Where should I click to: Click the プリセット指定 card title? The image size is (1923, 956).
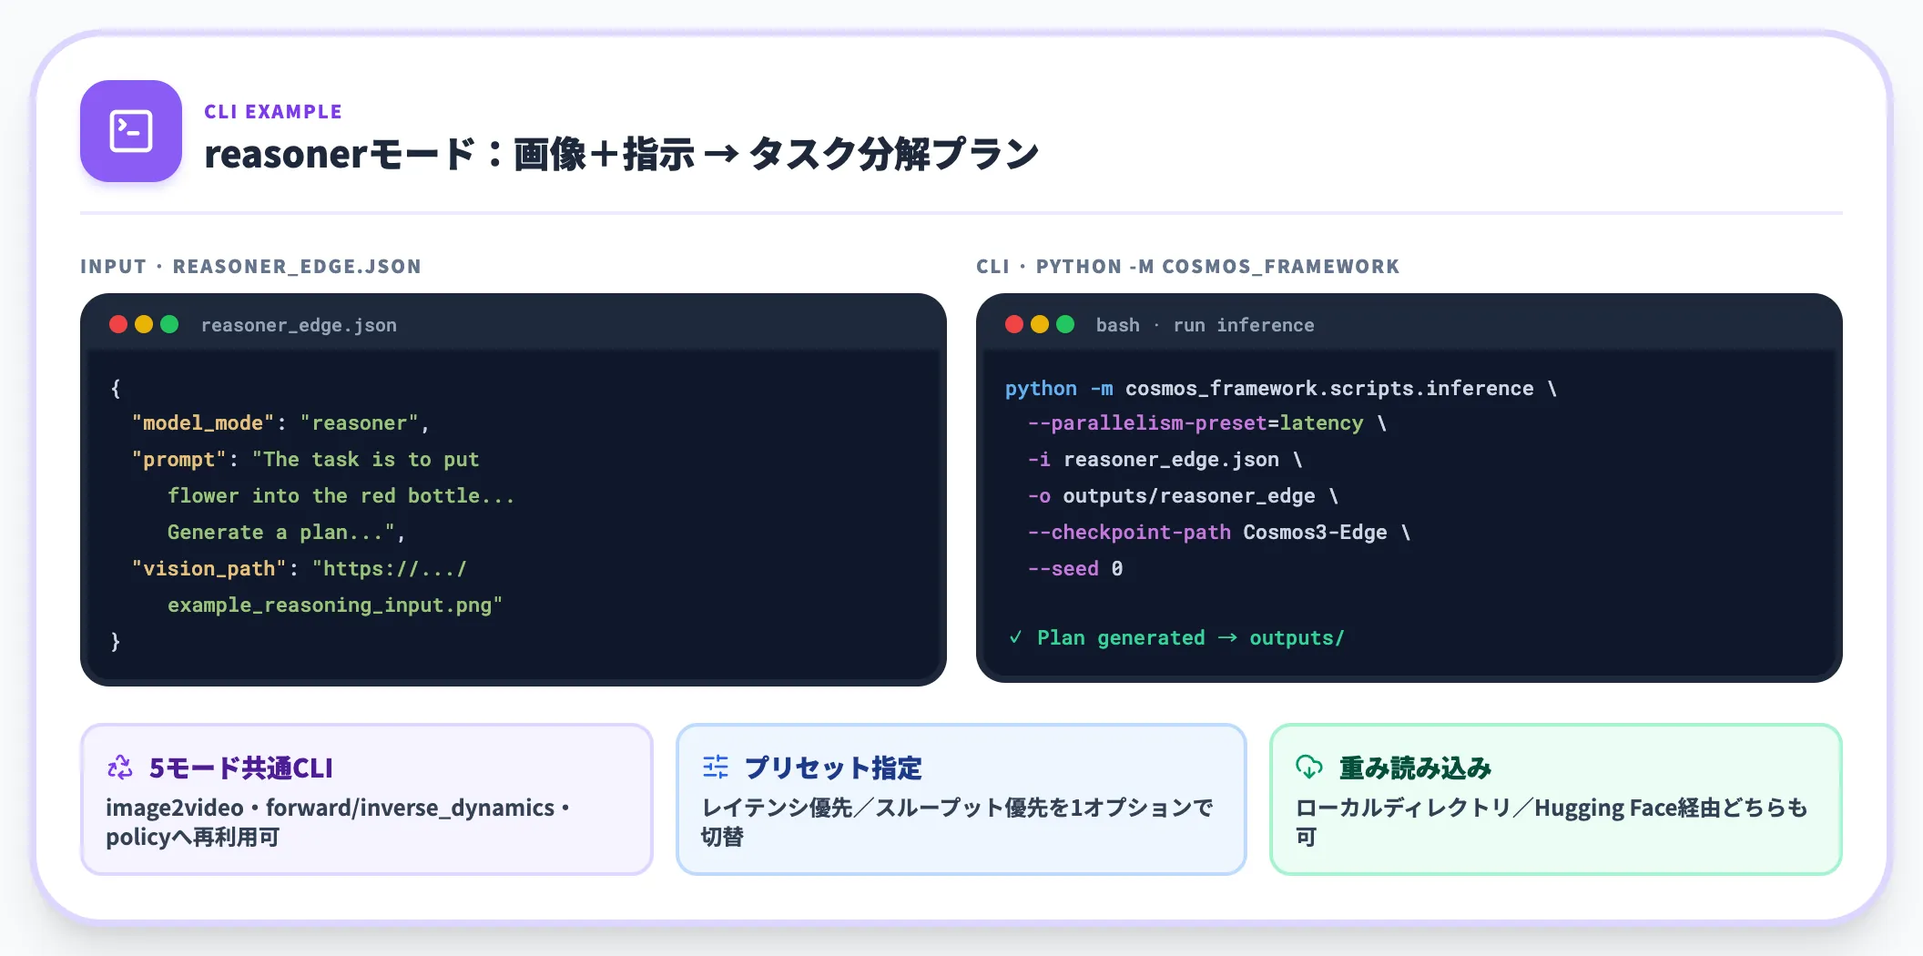[833, 768]
